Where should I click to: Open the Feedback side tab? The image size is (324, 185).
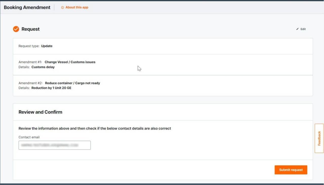point(319,138)
